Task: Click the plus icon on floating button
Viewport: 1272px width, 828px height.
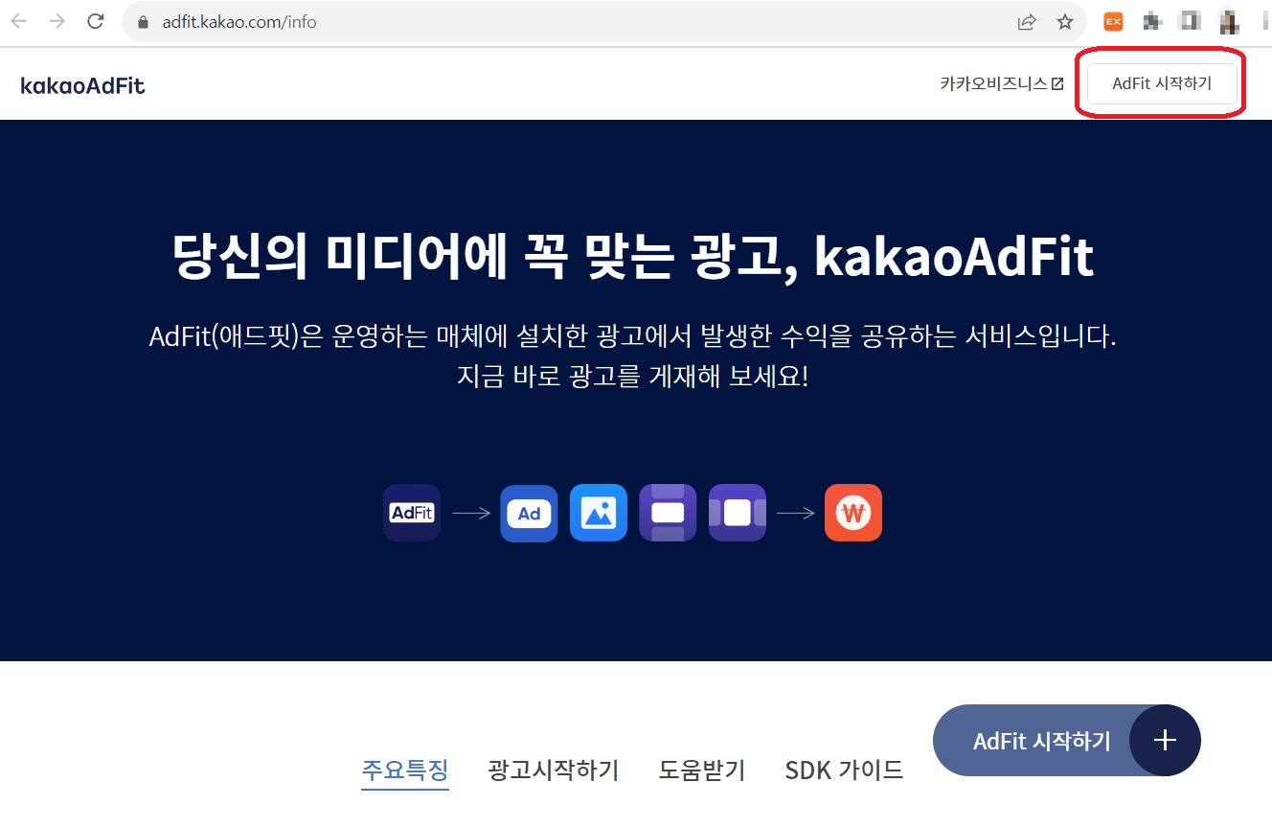Action: click(x=1165, y=741)
